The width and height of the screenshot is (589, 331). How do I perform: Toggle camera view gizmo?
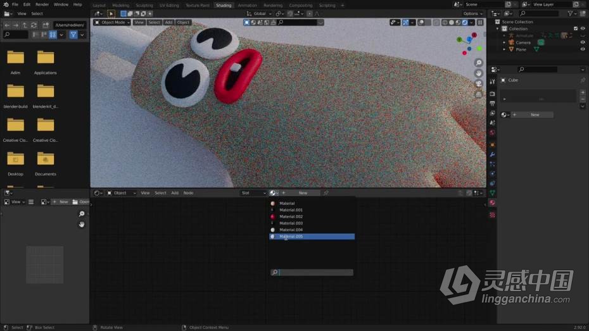(479, 84)
